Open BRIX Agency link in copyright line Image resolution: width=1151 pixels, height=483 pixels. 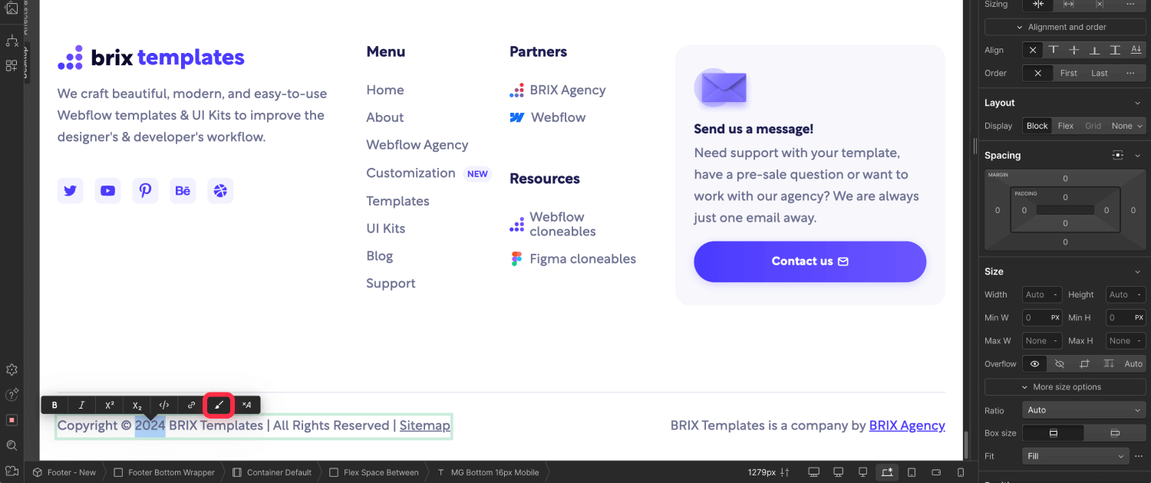tap(907, 426)
